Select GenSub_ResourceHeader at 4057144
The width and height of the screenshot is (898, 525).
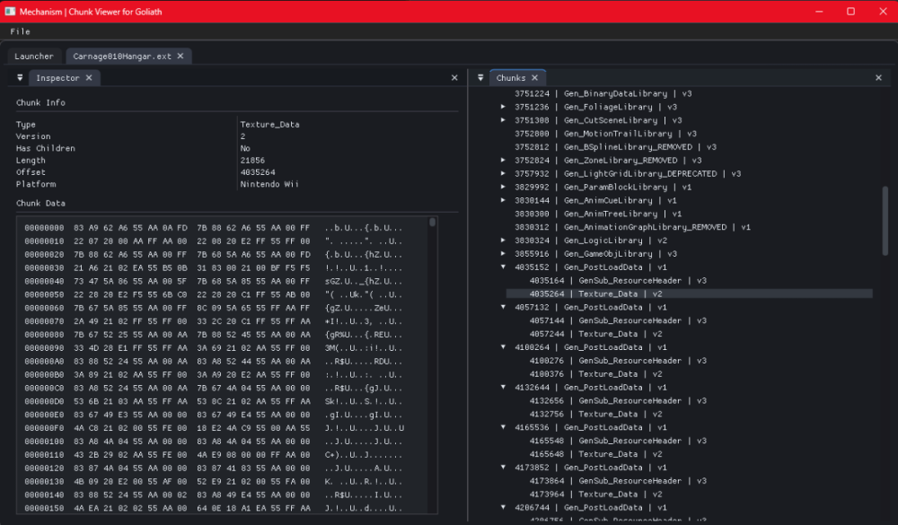point(618,320)
